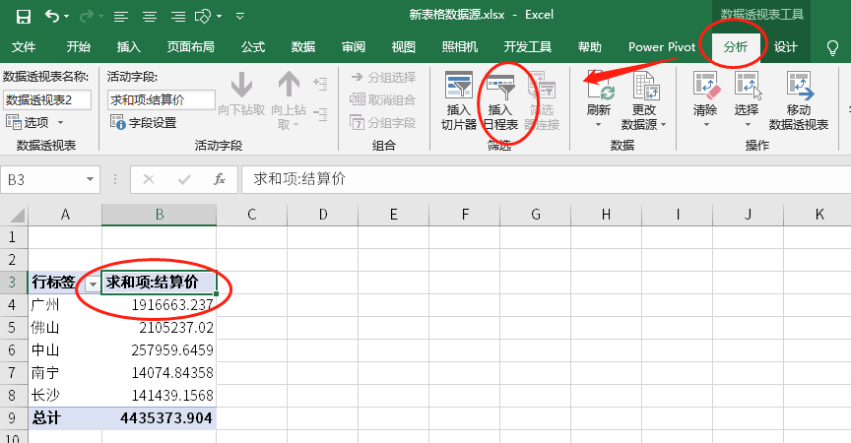Click the collapse field minus icon
The image size is (851, 443).
[320, 114]
